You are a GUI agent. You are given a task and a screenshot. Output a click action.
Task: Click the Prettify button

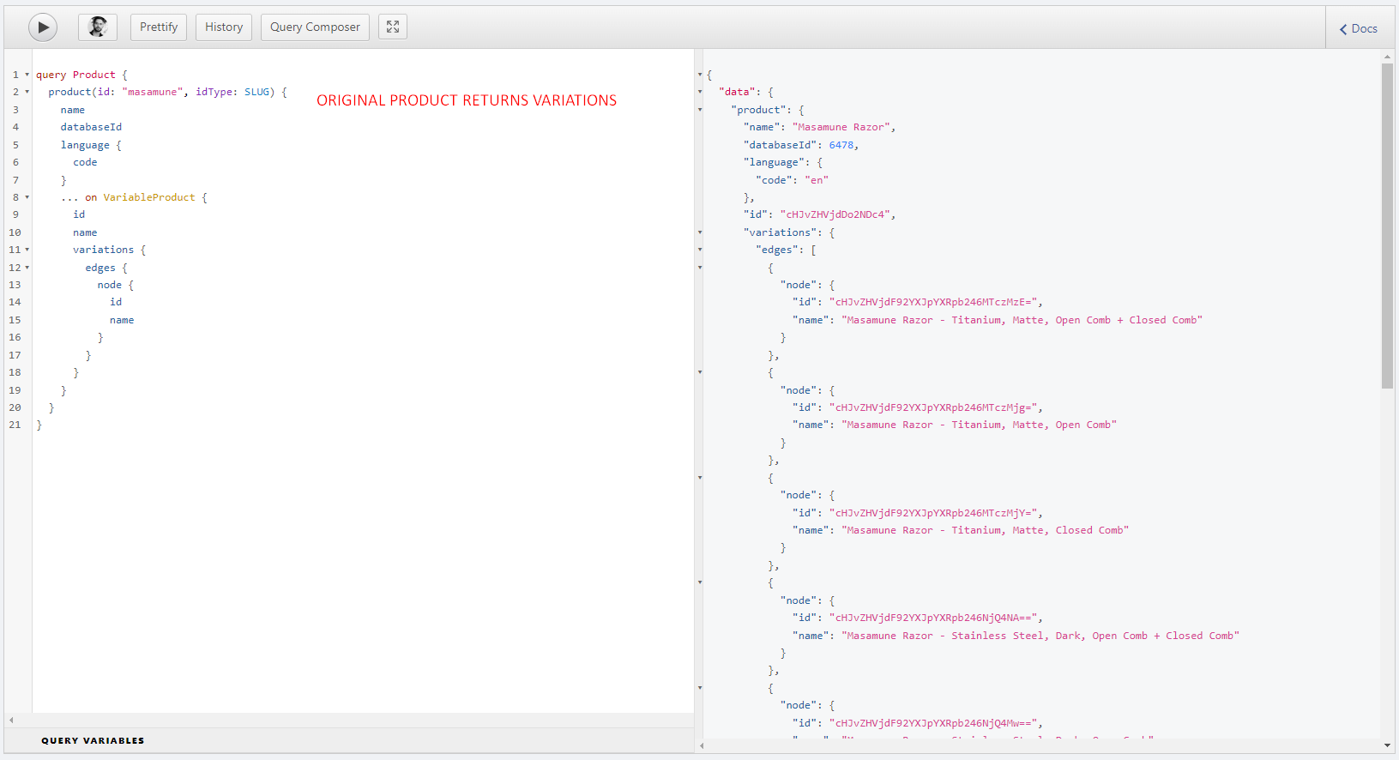(159, 27)
